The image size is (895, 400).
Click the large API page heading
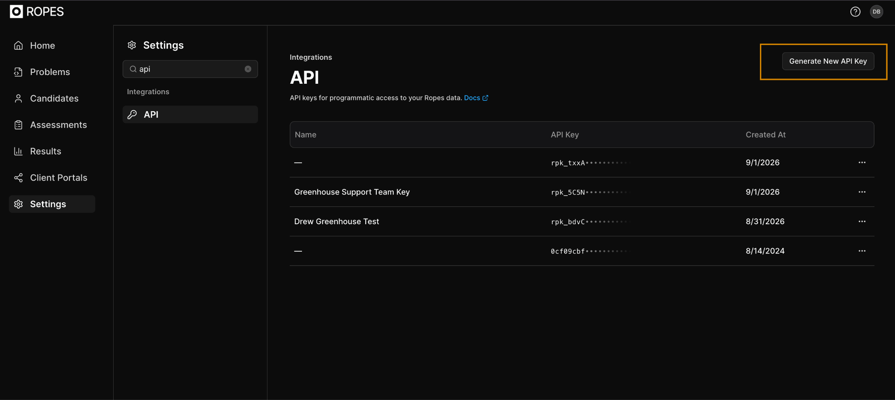[x=305, y=78]
